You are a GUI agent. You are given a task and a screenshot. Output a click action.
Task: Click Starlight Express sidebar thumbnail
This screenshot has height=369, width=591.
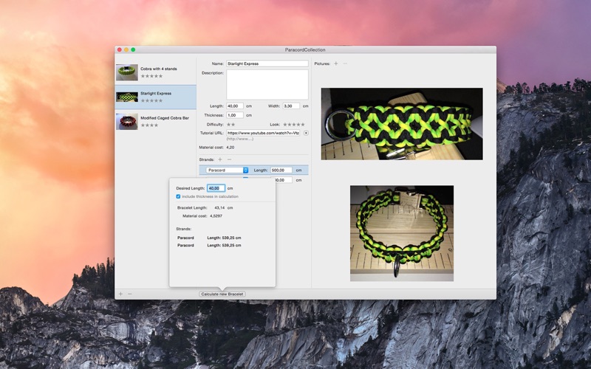coord(127,97)
